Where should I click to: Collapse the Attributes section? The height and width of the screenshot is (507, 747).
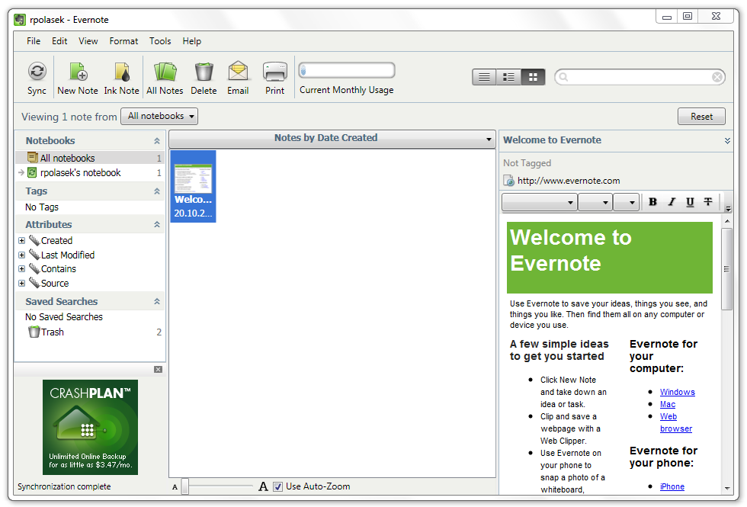pos(157,224)
